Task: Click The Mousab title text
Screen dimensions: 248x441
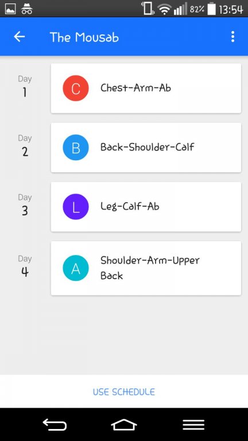Action: pos(84,37)
